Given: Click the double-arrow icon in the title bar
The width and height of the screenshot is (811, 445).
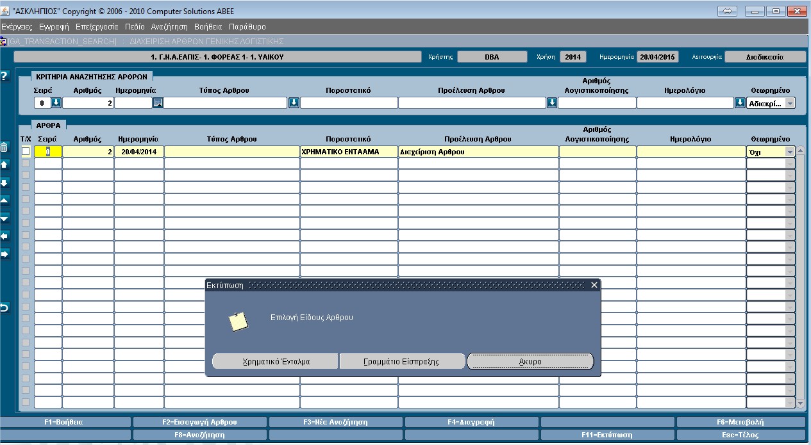Looking at the screenshot, I should [x=727, y=11].
